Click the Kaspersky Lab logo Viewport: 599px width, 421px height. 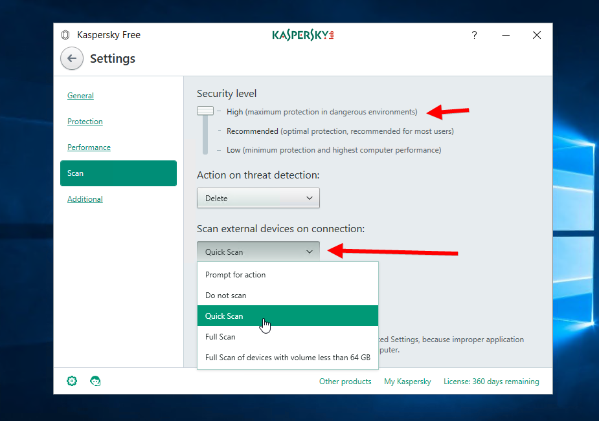click(303, 35)
